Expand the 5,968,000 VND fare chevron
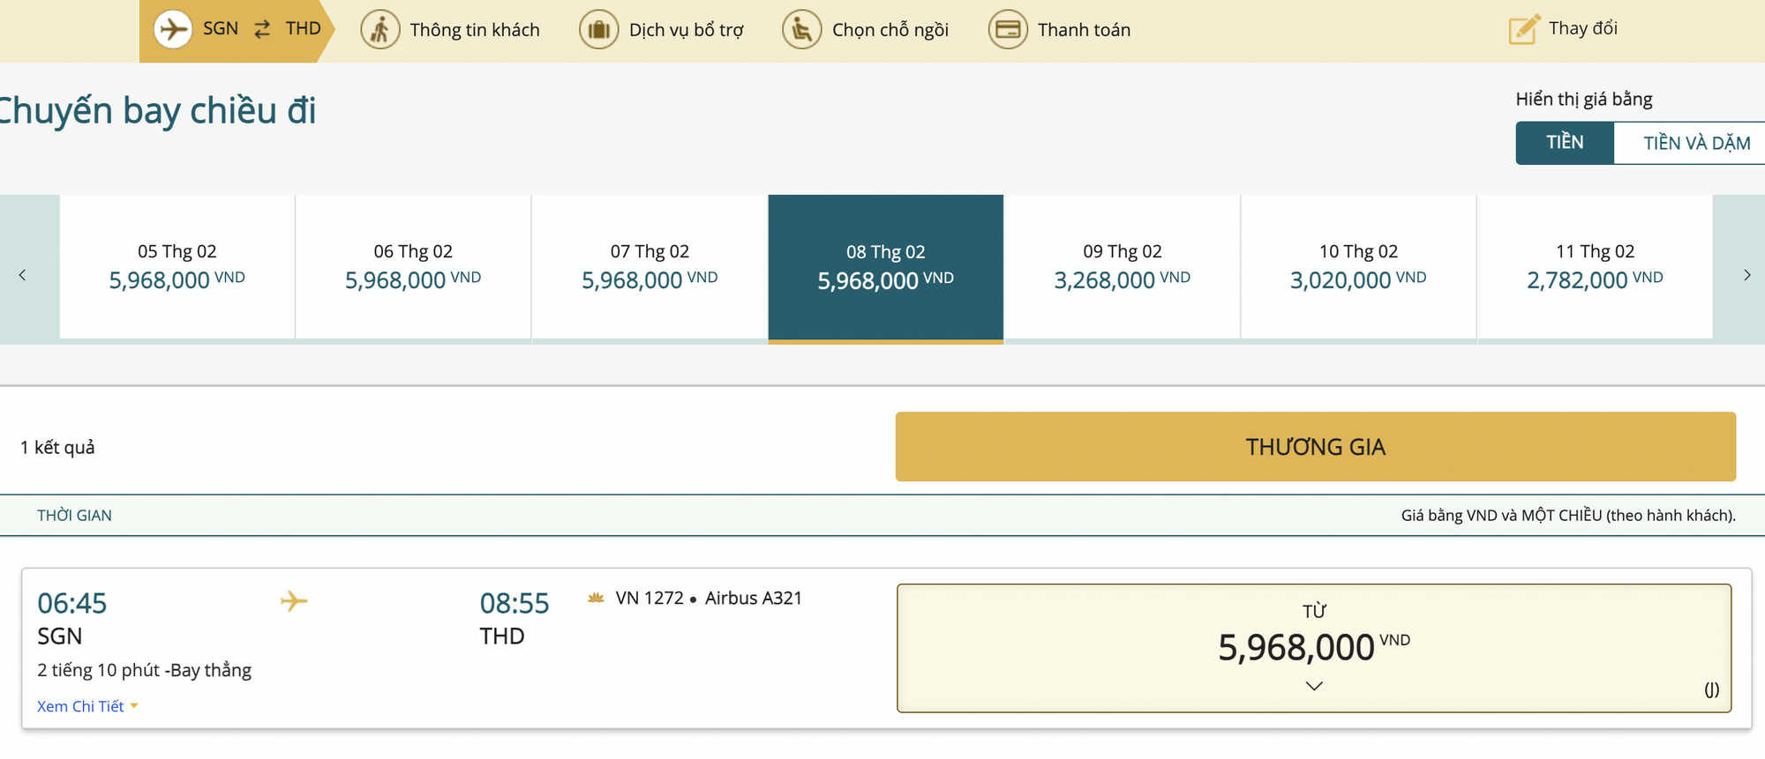Viewport: 1765px width, 759px height. [x=1314, y=686]
